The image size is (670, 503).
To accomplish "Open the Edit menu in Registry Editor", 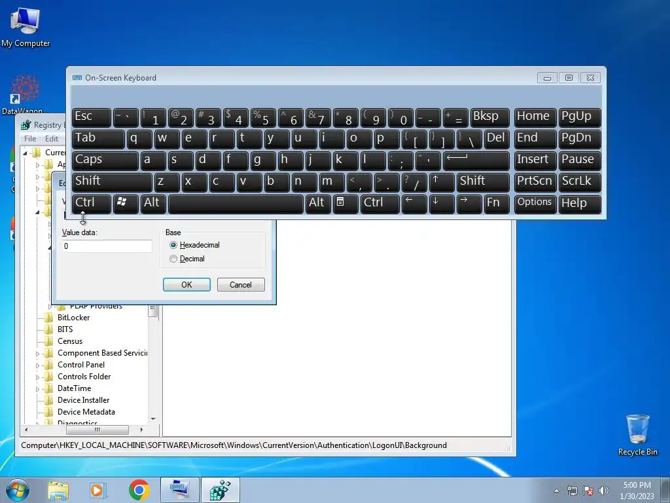I will 52,139.
